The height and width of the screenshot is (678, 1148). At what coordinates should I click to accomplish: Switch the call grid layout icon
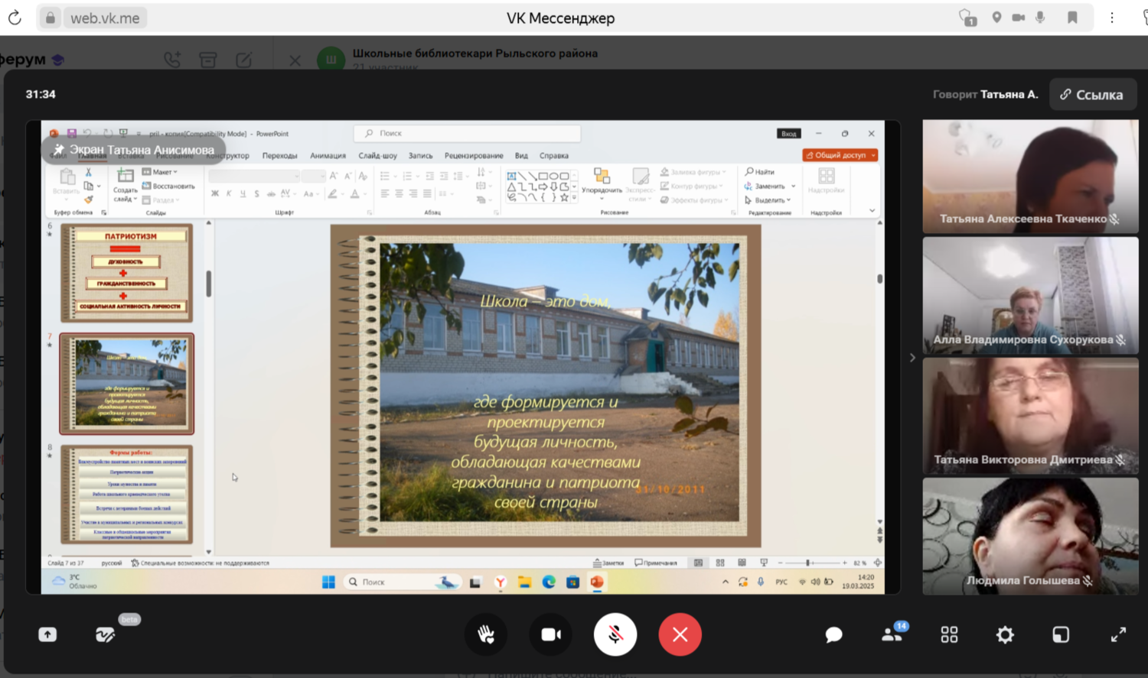click(949, 634)
